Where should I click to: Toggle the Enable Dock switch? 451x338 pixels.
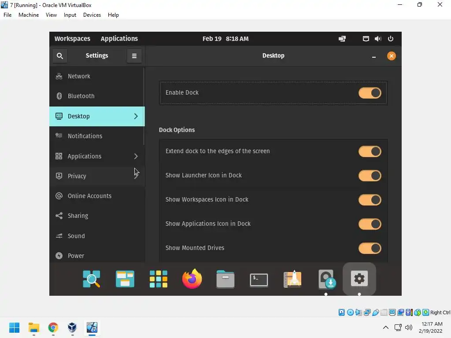click(370, 93)
